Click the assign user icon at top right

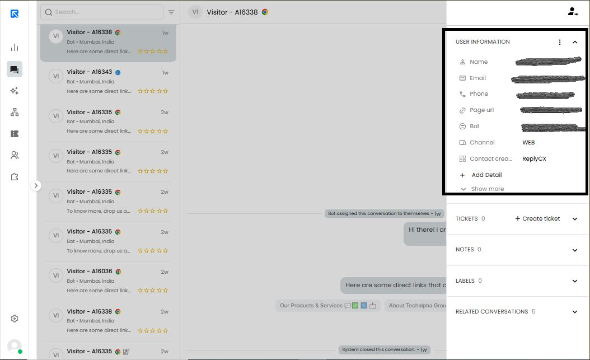(x=573, y=12)
